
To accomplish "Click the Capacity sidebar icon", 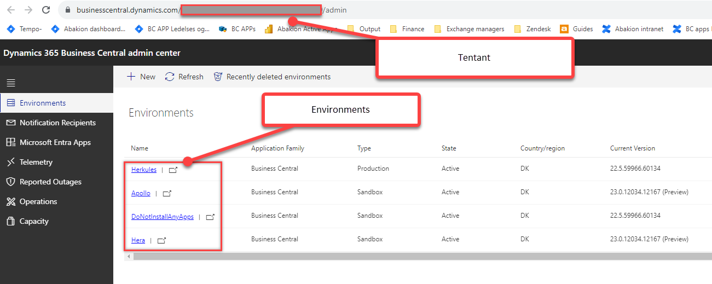I will [x=10, y=221].
